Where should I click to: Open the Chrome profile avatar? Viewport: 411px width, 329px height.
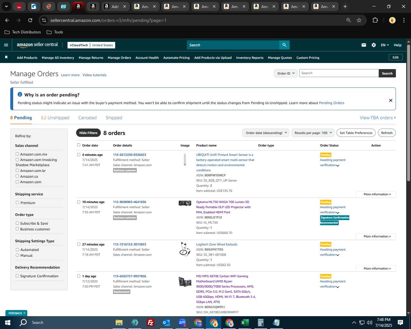[392, 20]
